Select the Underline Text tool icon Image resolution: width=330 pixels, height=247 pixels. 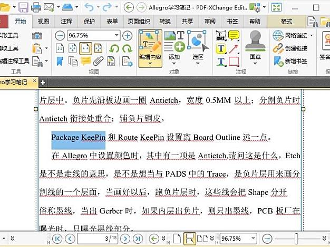click(x=221, y=61)
